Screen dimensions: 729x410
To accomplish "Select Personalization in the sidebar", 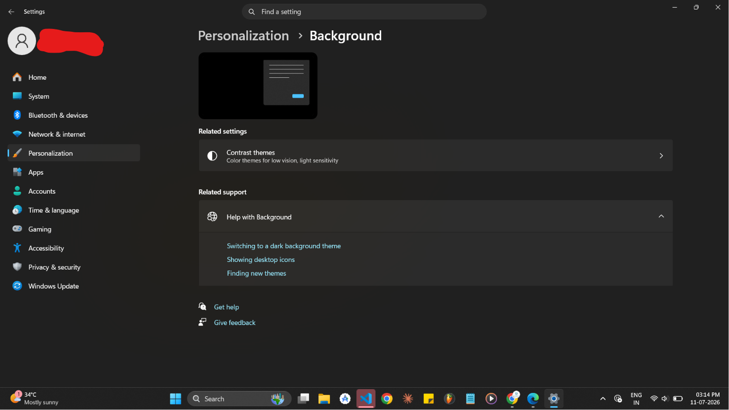I will coord(74,153).
